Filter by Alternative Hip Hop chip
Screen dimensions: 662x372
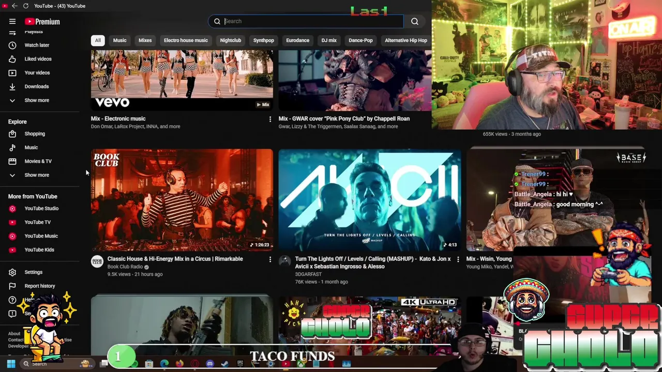click(x=406, y=40)
